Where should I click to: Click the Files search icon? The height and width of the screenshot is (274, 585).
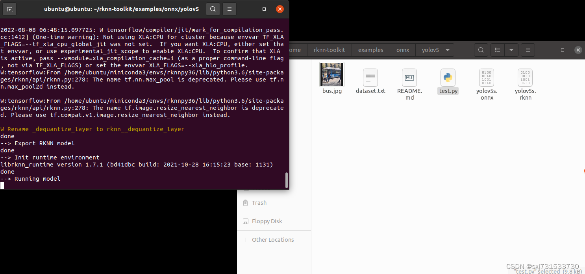481,50
